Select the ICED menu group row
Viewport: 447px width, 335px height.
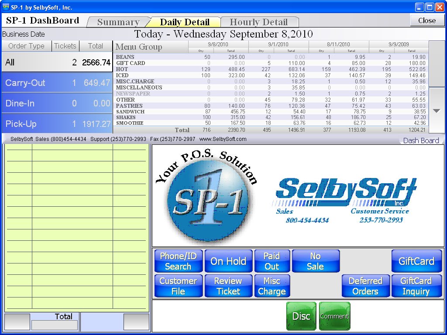pyautogui.click(x=271, y=75)
